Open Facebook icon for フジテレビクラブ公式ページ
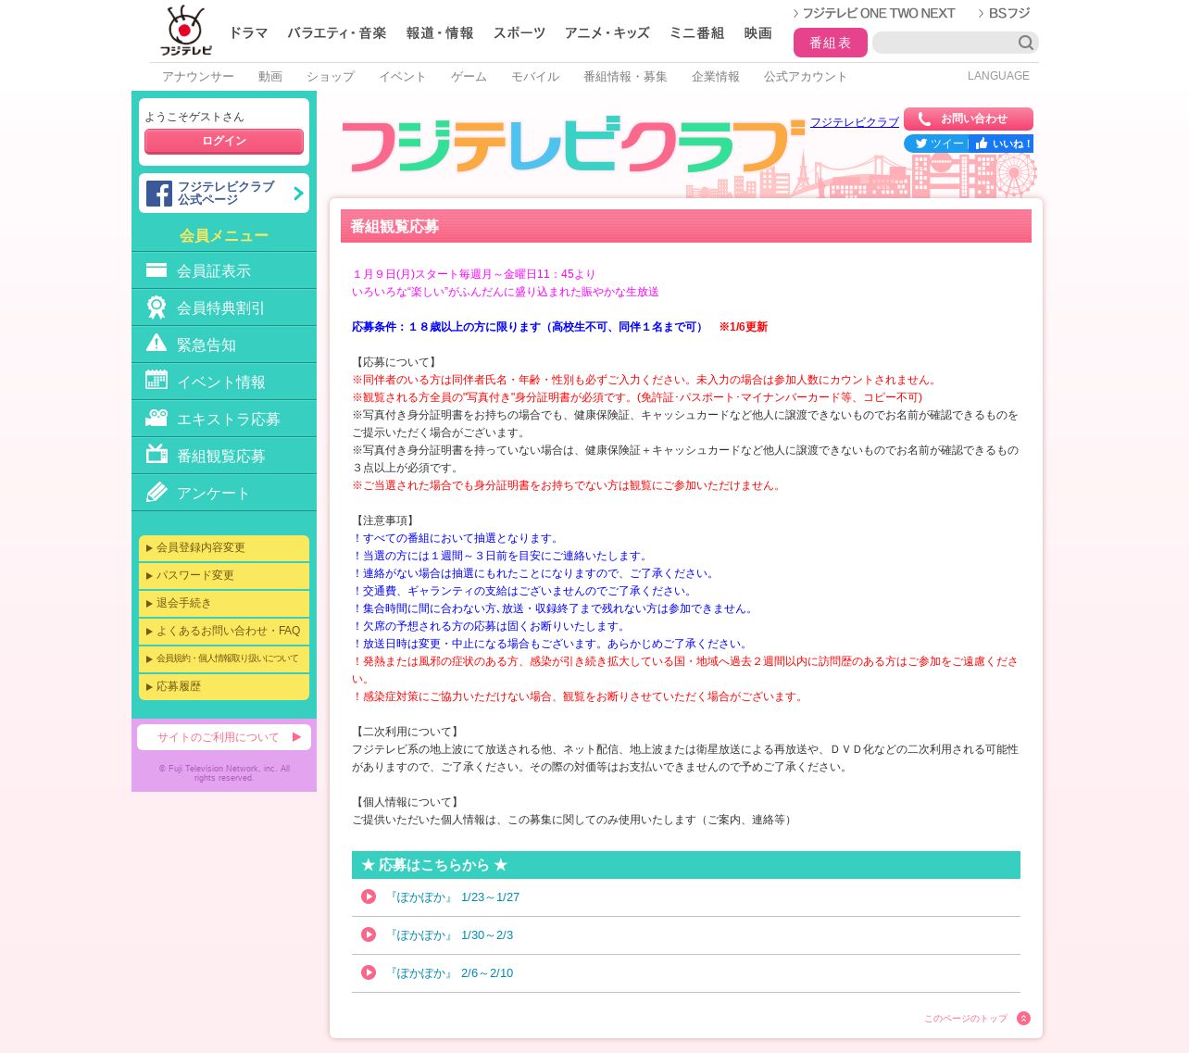 point(159,194)
